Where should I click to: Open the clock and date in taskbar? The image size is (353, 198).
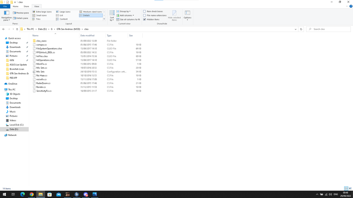(x=345, y=194)
